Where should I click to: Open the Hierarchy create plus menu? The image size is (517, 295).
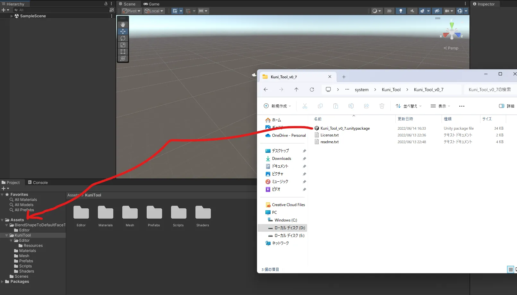(x=5, y=10)
